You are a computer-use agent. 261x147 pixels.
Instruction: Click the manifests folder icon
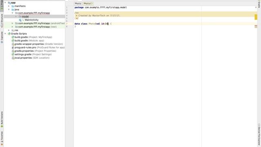[x=13, y=6]
